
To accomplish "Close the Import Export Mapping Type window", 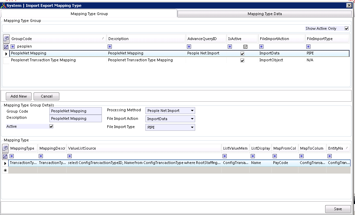I will coord(349,5).
